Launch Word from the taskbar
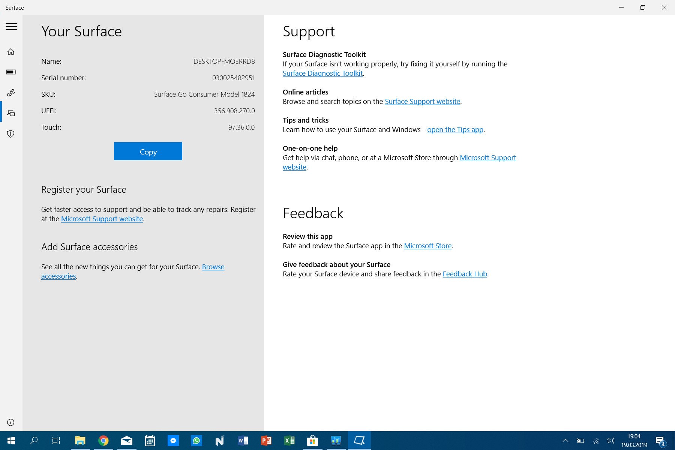 tap(243, 441)
